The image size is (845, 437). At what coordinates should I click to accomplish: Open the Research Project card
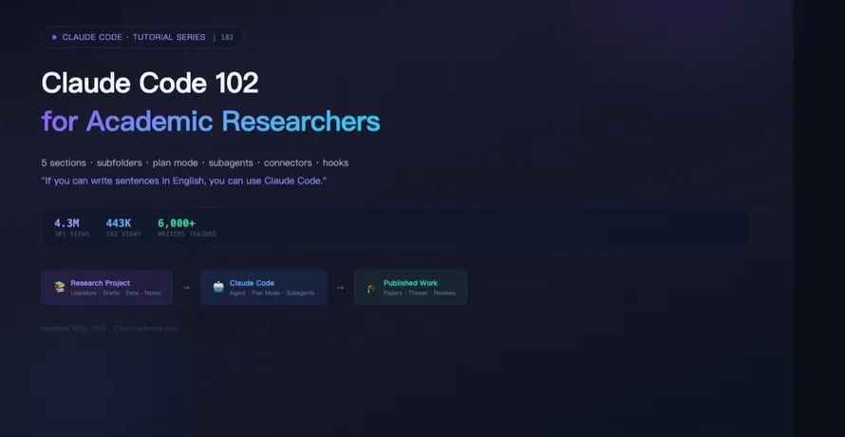coord(106,288)
